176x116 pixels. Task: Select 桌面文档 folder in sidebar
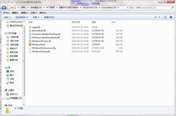[12, 60]
